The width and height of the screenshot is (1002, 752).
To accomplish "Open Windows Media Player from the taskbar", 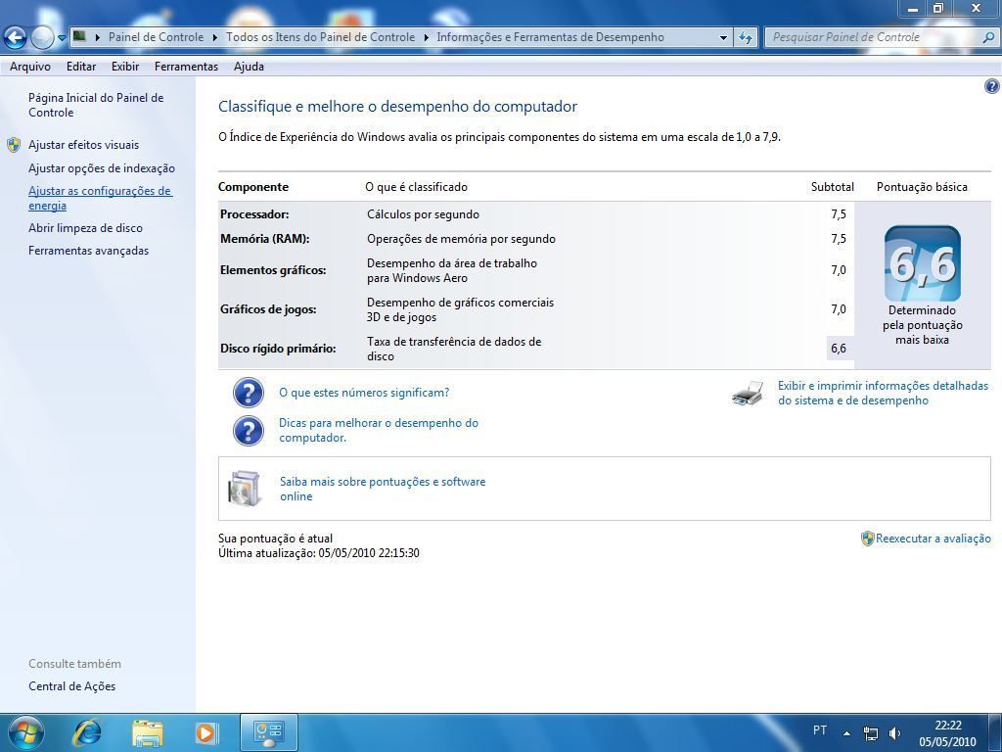I will click(205, 732).
